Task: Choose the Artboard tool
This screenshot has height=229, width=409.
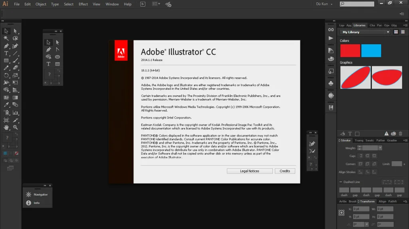Action: pos(6,120)
